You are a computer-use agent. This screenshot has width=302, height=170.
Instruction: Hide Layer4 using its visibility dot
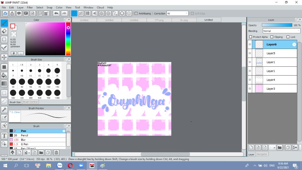click(x=250, y=80)
